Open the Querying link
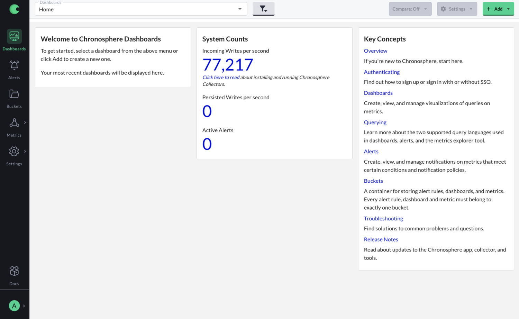Viewport: 519px width, 319px height. [x=375, y=122]
